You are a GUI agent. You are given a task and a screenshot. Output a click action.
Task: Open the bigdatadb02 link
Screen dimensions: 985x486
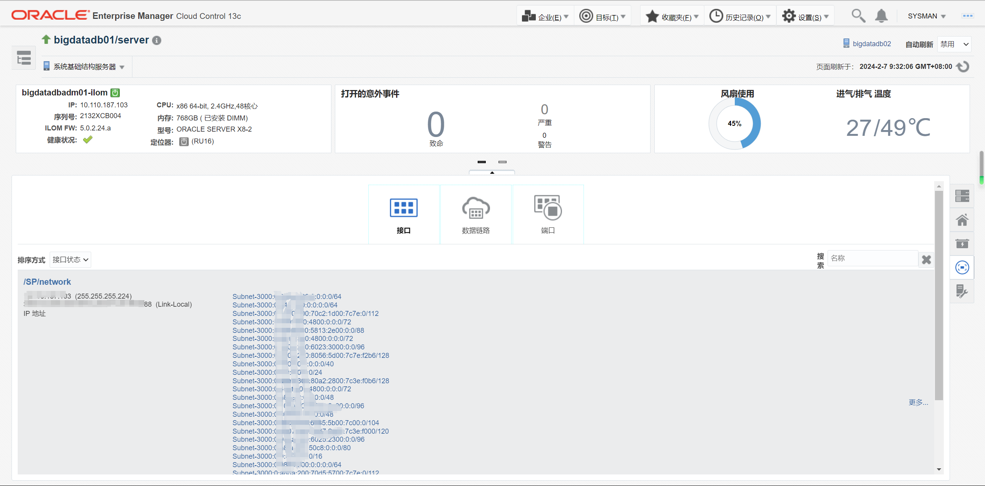click(872, 44)
